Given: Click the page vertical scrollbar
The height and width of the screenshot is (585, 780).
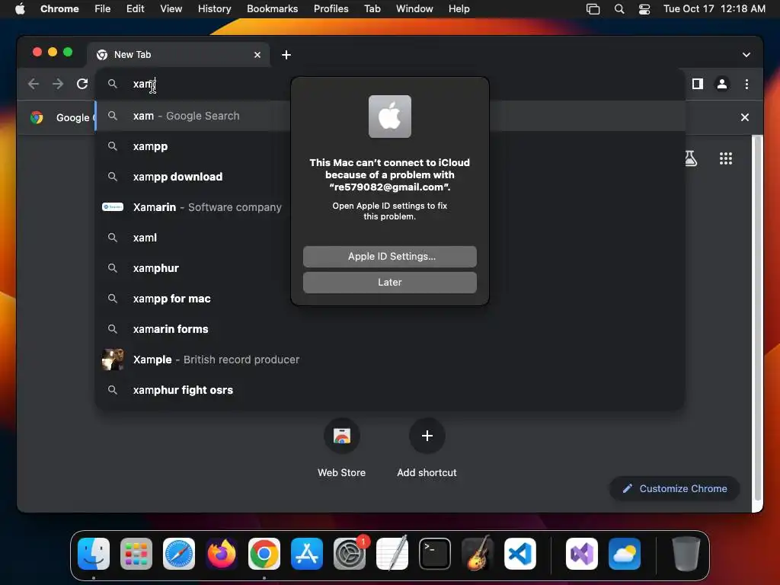Looking at the screenshot, I should [x=756, y=318].
